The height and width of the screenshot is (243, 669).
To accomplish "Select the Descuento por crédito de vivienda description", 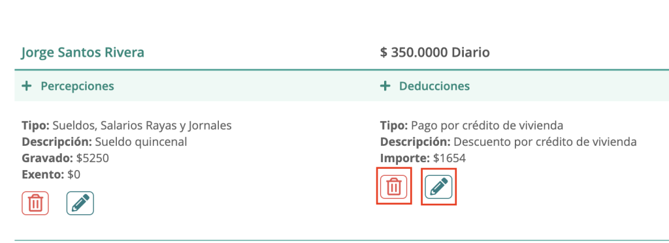I will [x=508, y=142].
